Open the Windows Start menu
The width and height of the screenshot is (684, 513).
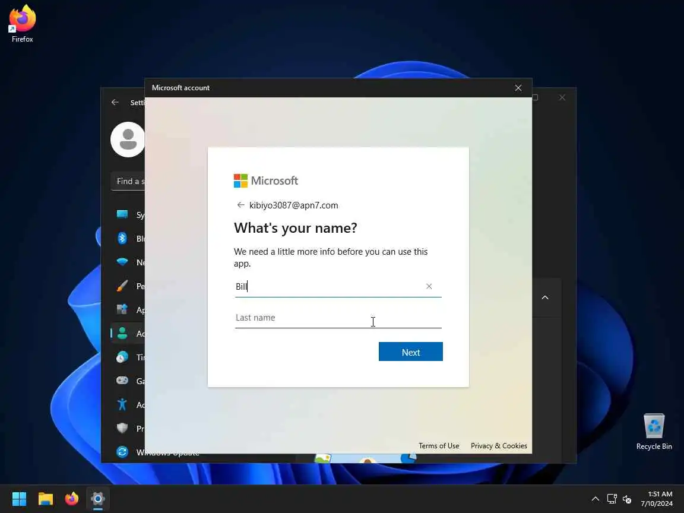tap(19, 499)
